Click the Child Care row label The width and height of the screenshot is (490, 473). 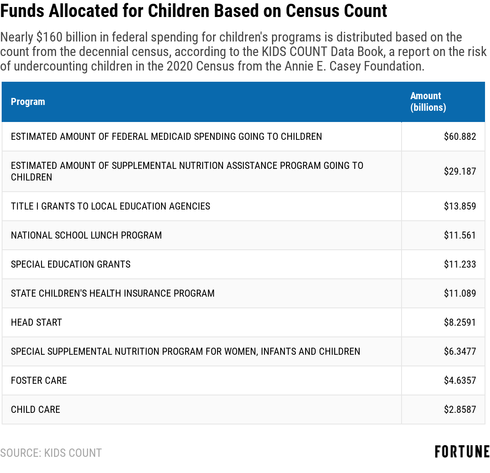click(35, 410)
